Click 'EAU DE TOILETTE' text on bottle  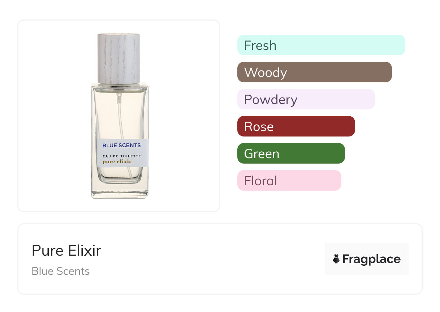(x=121, y=156)
